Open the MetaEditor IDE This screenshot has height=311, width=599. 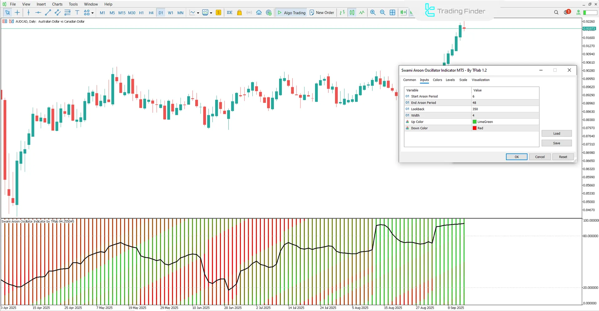pos(230,12)
